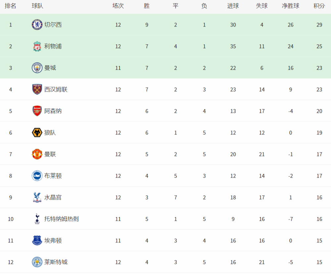
Task: Sort by 净胜球 column header
Action: 291,6
